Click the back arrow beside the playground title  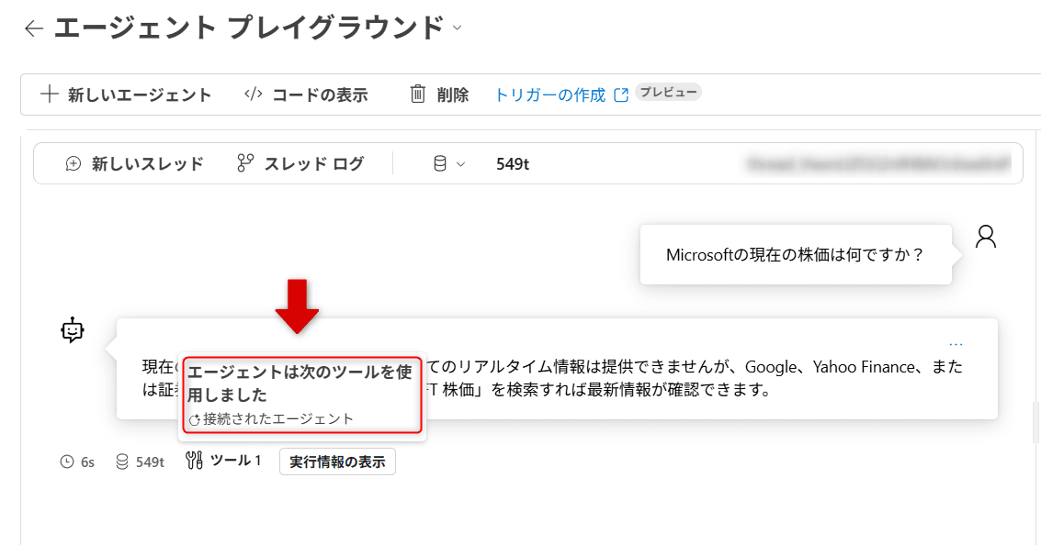(34, 28)
